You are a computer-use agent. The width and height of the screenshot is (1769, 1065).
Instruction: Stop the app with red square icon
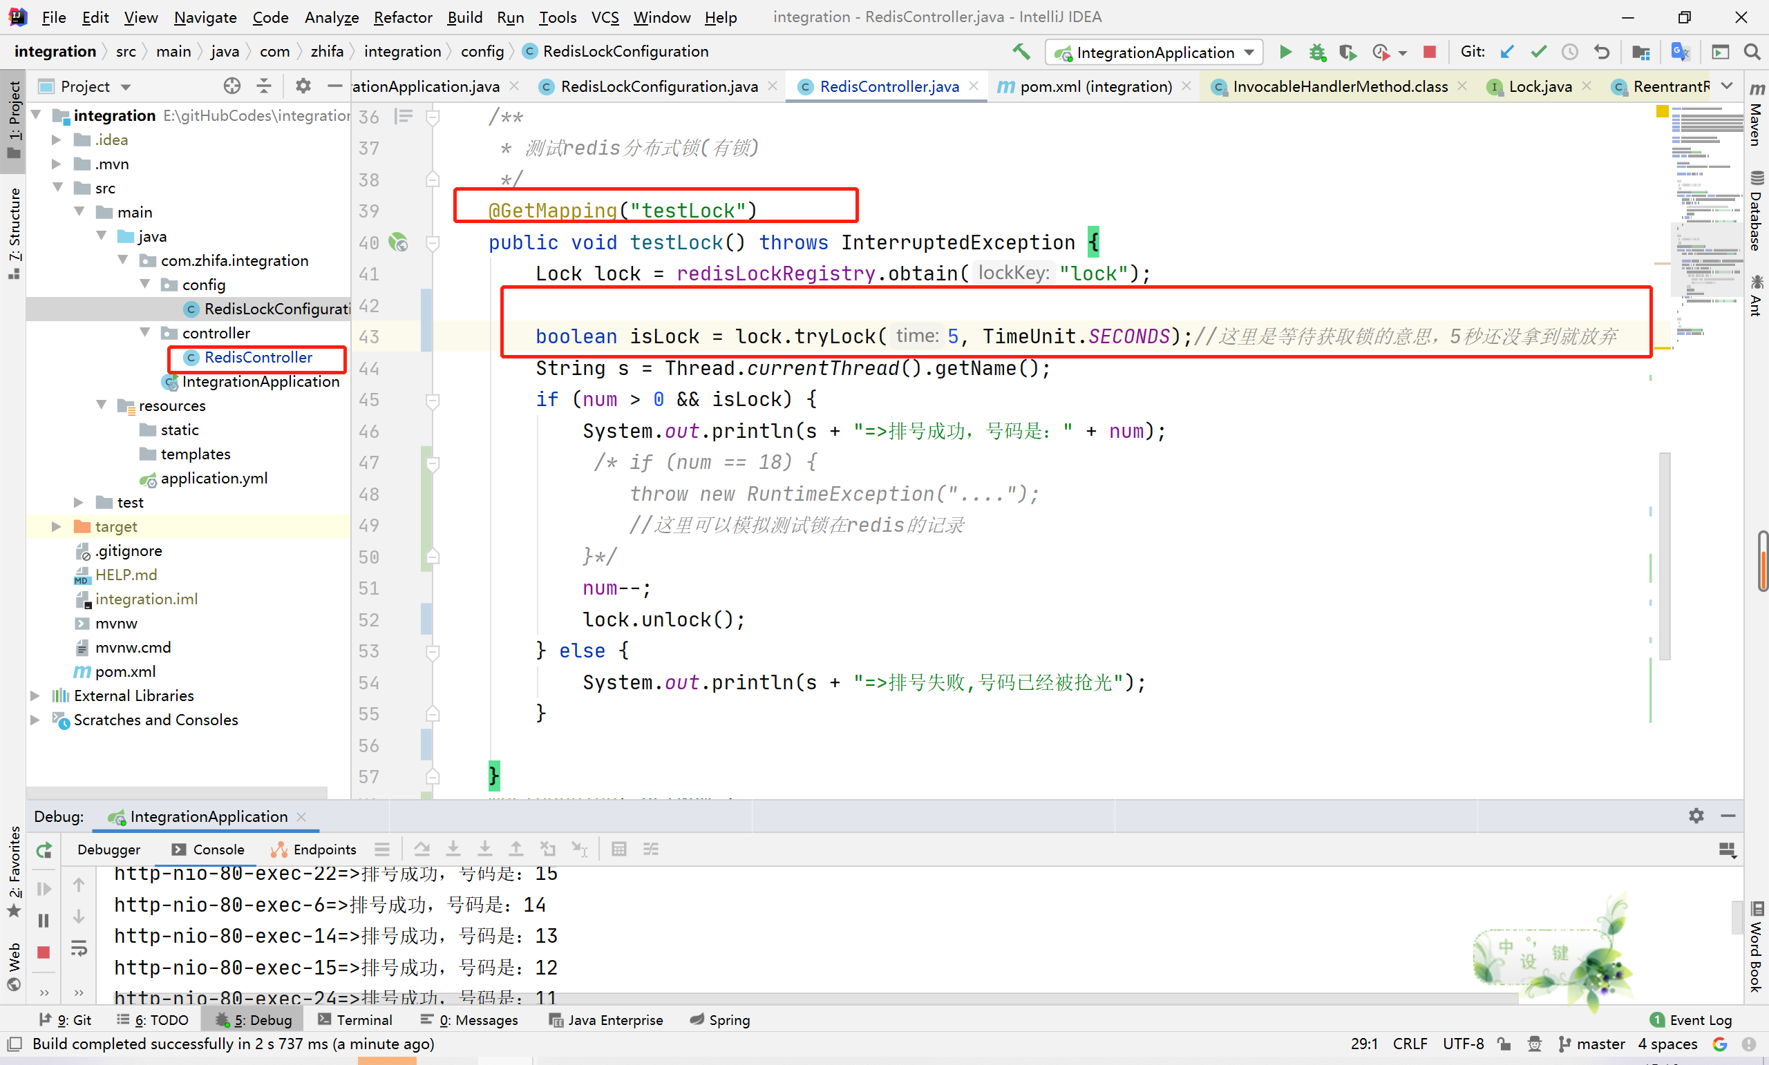tap(1429, 52)
